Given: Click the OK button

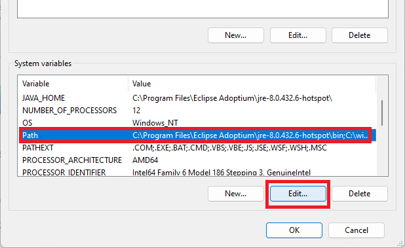Looking at the screenshot, I should pos(294,230).
